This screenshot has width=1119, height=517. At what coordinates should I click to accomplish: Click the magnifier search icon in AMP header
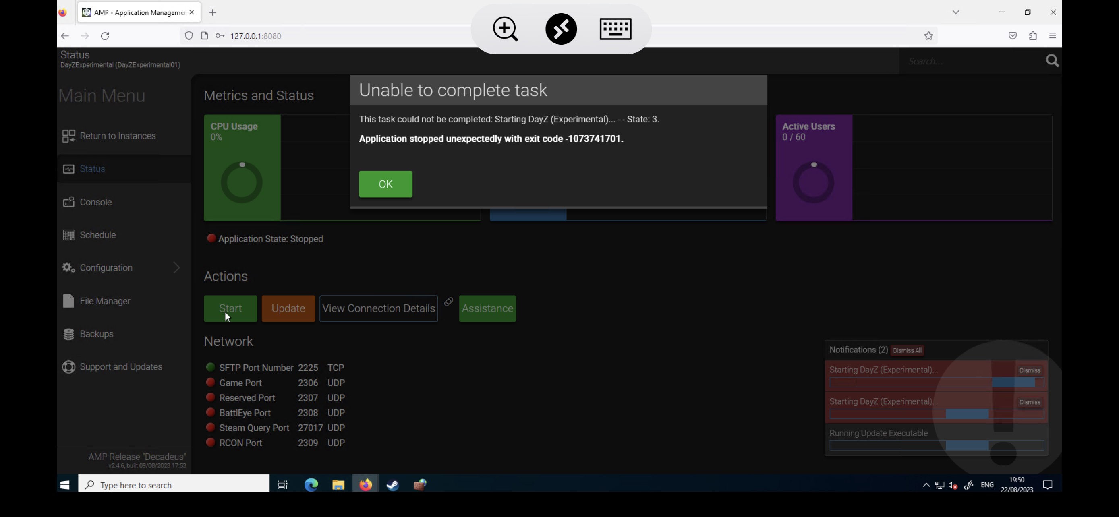[x=1052, y=61]
